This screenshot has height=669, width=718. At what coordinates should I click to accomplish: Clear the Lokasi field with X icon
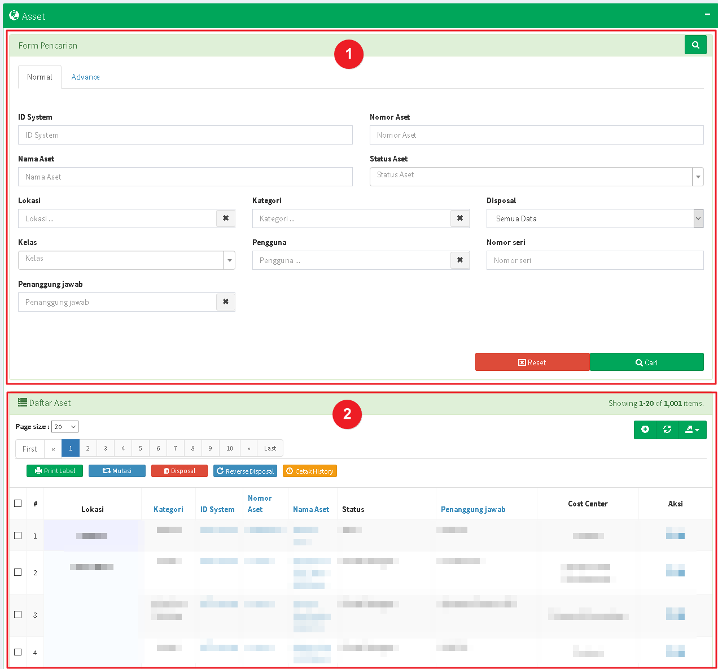226,218
